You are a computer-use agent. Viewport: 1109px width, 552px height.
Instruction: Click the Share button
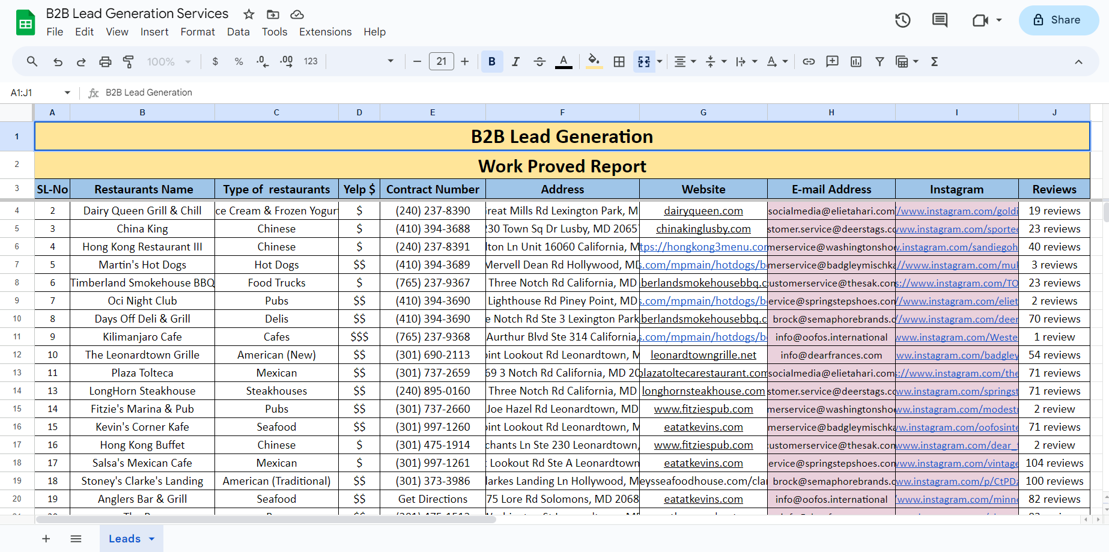click(x=1059, y=20)
